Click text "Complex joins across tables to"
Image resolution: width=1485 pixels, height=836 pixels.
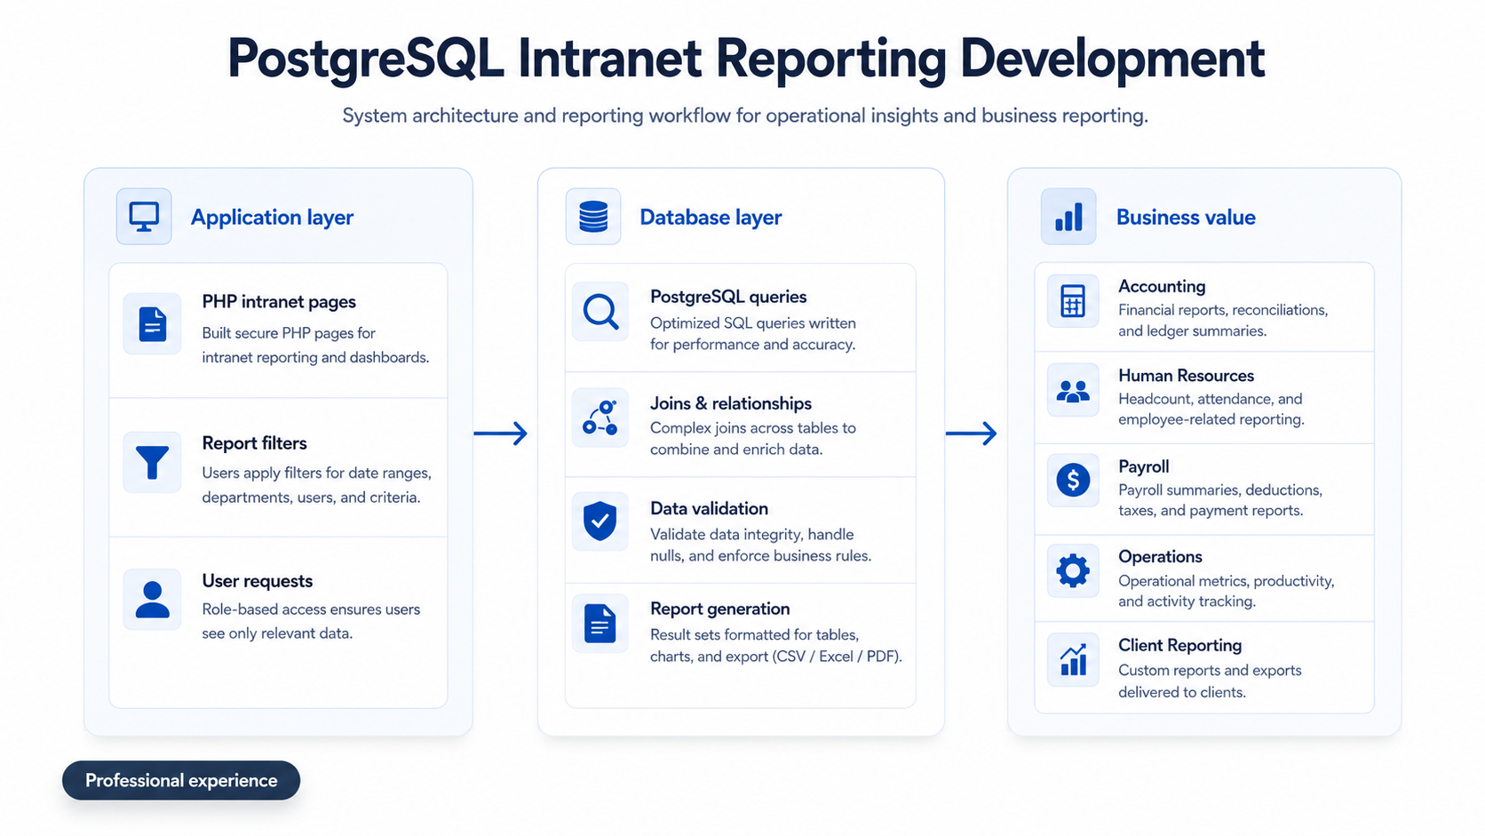point(753,428)
